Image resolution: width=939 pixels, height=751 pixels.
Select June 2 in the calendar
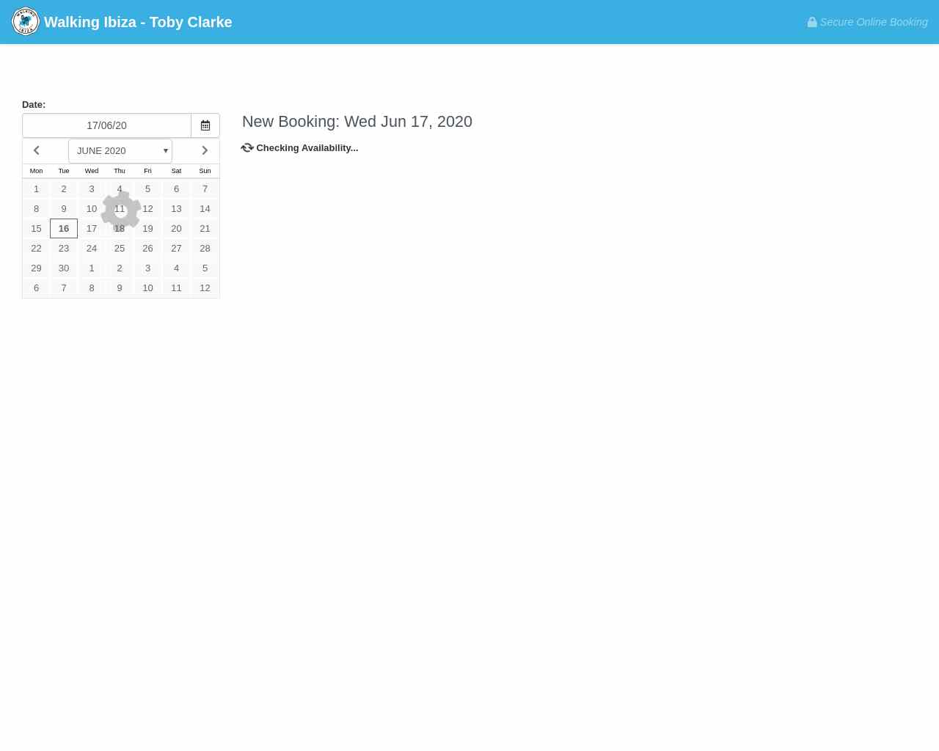[x=64, y=189]
